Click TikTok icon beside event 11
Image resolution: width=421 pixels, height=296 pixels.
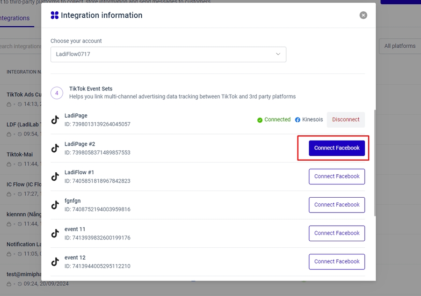55,233
